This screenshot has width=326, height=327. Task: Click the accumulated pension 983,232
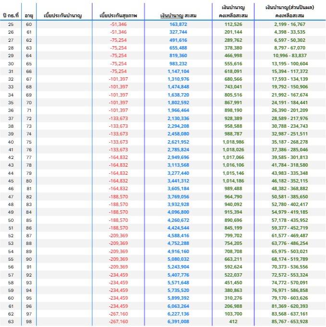point(178,64)
